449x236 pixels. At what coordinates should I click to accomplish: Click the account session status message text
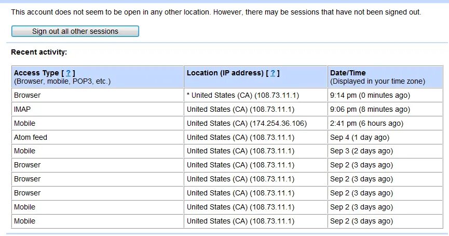(216, 11)
